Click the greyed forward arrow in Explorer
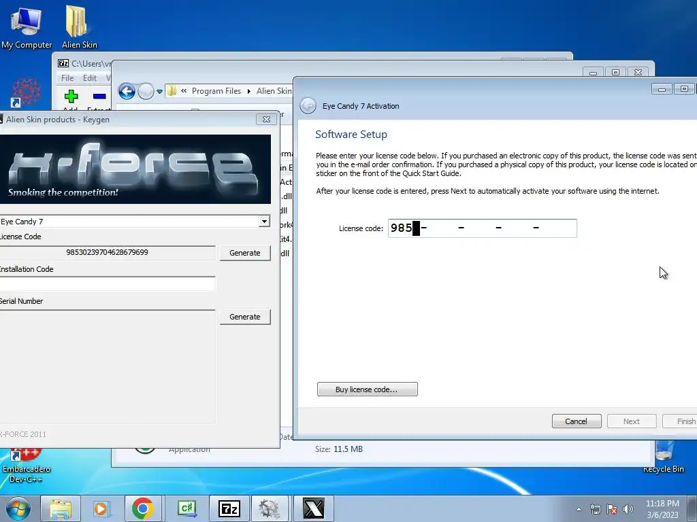This screenshot has height=522, width=697. click(146, 92)
